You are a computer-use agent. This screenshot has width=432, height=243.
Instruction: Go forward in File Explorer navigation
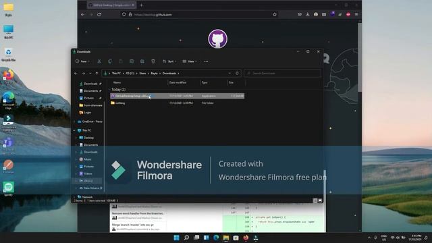[83, 74]
